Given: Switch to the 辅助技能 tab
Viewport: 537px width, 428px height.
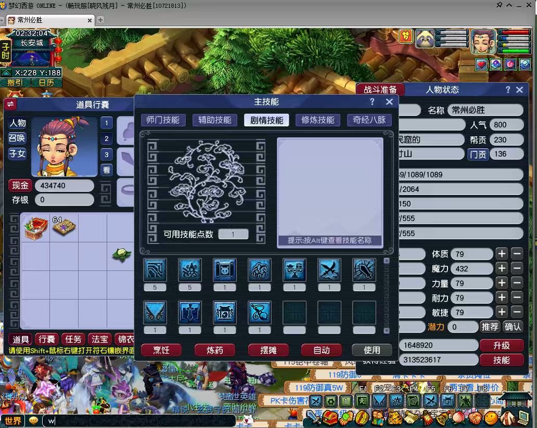Looking at the screenshot, I should [x=215, y=120].
